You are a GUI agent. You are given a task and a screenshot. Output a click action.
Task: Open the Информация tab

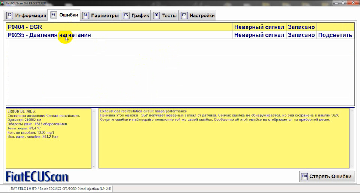pyautogui.click(x=26, y=15)
